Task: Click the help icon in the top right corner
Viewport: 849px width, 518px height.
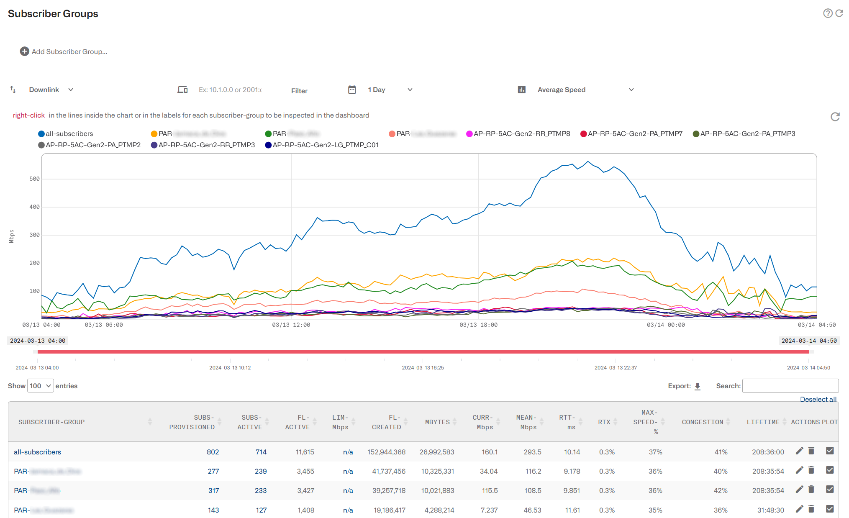Action: [x=828, y=13]
